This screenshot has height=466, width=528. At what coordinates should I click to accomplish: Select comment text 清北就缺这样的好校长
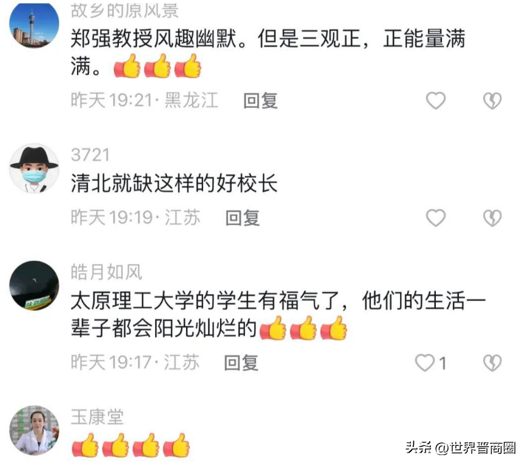[x=174, y=184]
